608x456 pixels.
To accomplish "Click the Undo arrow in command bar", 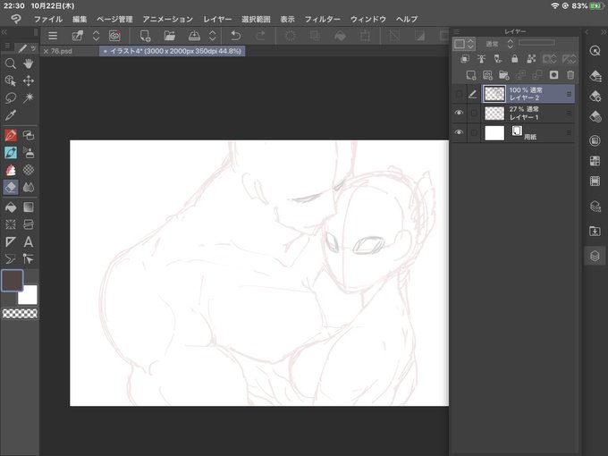I will (235, 36).
